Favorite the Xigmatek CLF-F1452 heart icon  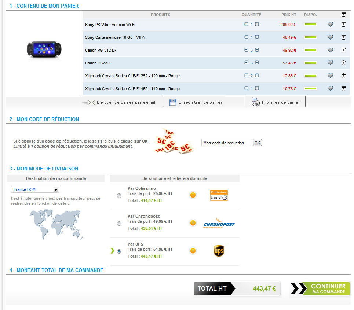point(330,89)
